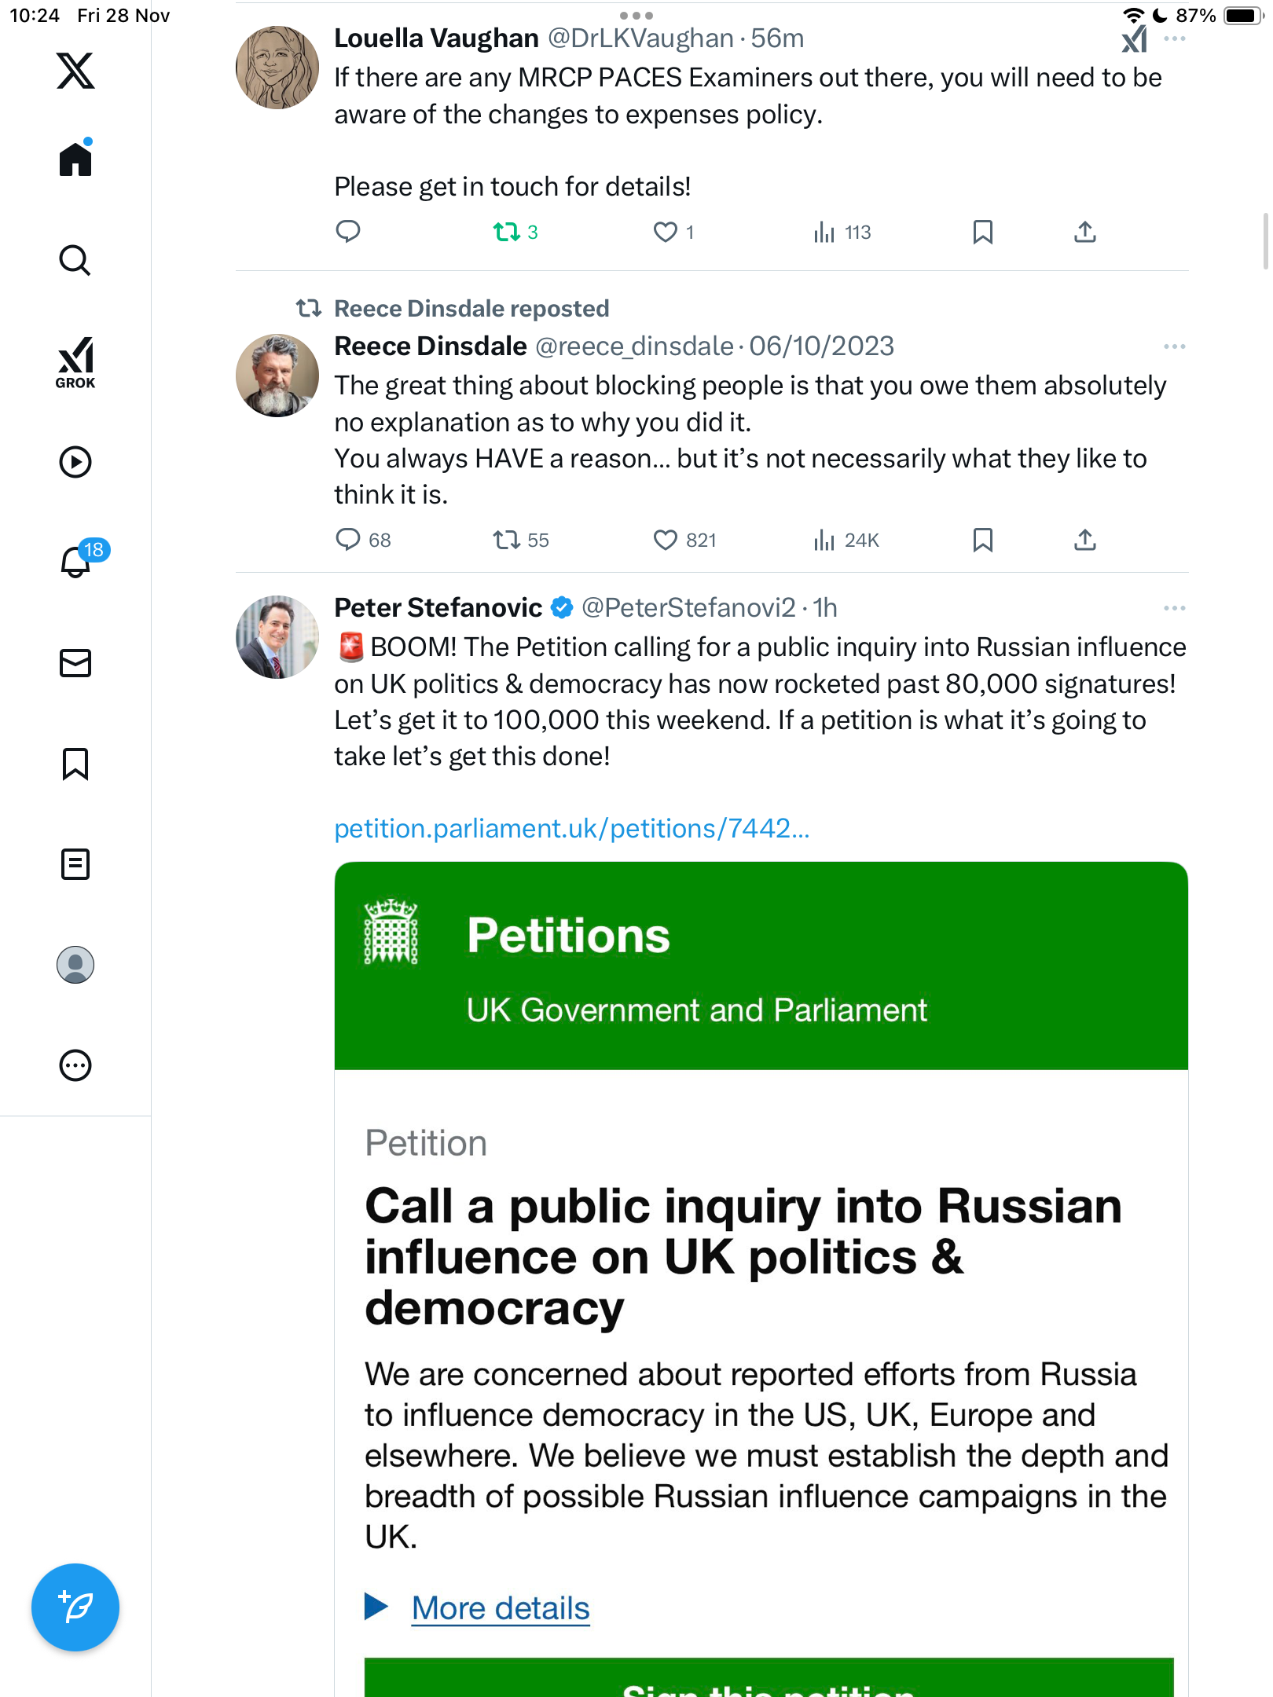The image size is (1273, 1697).
Task: Open Peter Stefanovic's profile picture
Action: click(x=277, y=637)
